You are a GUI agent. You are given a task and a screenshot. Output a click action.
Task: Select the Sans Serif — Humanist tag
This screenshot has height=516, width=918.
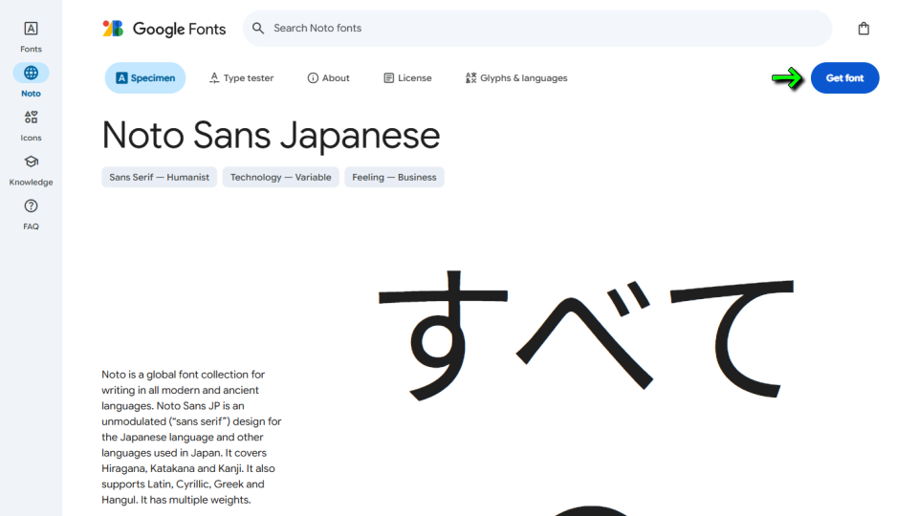tap(160, 178)
